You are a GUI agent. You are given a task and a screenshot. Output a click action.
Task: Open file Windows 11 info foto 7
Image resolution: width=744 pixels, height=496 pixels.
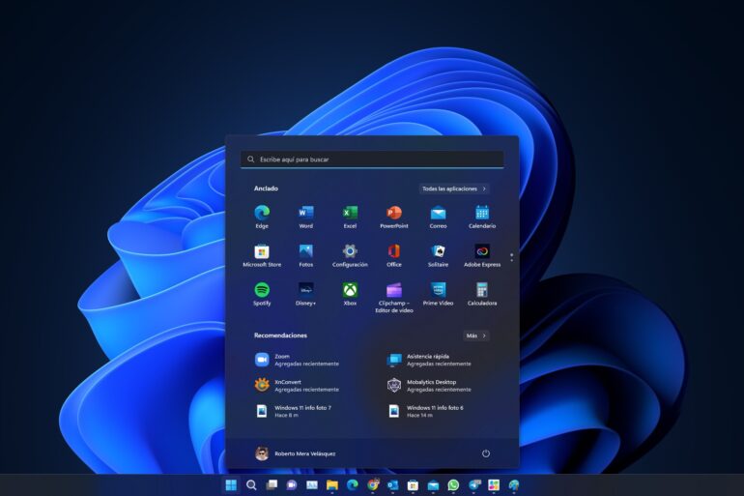(293, 411)
